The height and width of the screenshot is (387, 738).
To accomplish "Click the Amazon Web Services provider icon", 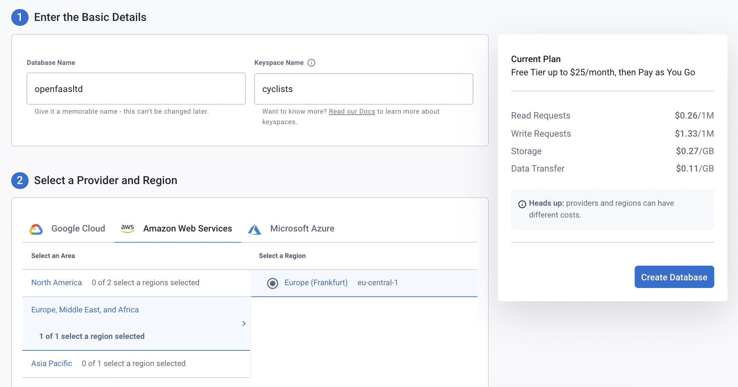I will point(127,228).
